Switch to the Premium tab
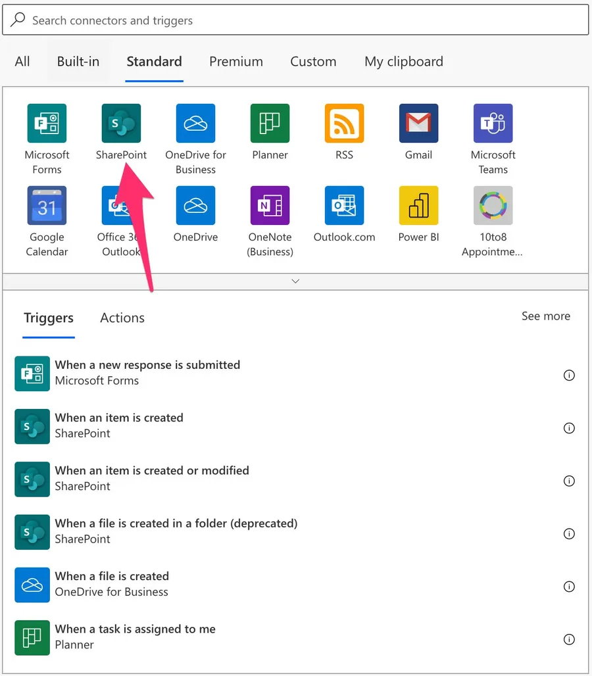Screen dimensions: 592x676 pos(235,62)
